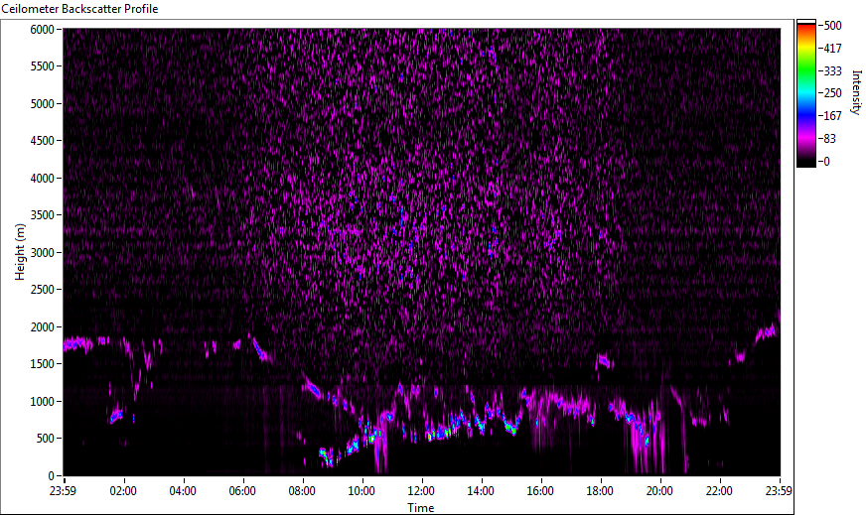866x515 pixels.
Task: Click the 16:00 time tick label
Action: point(540,491)
